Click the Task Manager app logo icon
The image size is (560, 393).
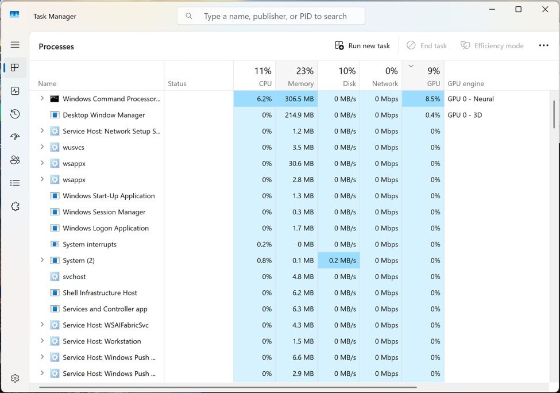point(14,14)
